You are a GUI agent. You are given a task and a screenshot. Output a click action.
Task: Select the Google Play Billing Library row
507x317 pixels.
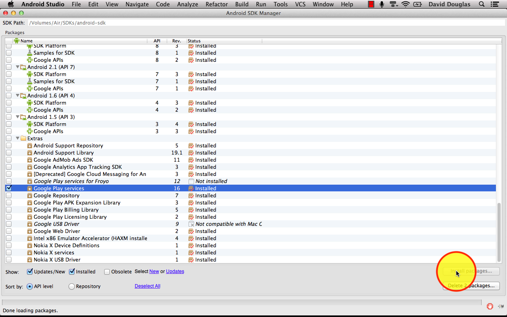pyautogui.click(x=250, y=210)
